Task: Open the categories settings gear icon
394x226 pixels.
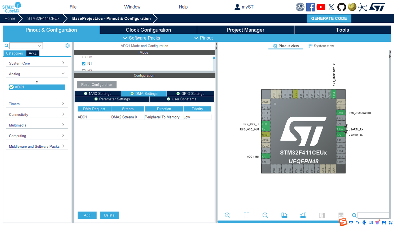Action: 67,45
